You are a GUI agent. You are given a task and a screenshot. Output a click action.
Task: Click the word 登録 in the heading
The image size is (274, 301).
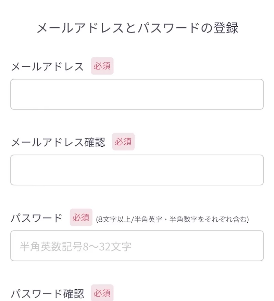[x=227, y=28]
